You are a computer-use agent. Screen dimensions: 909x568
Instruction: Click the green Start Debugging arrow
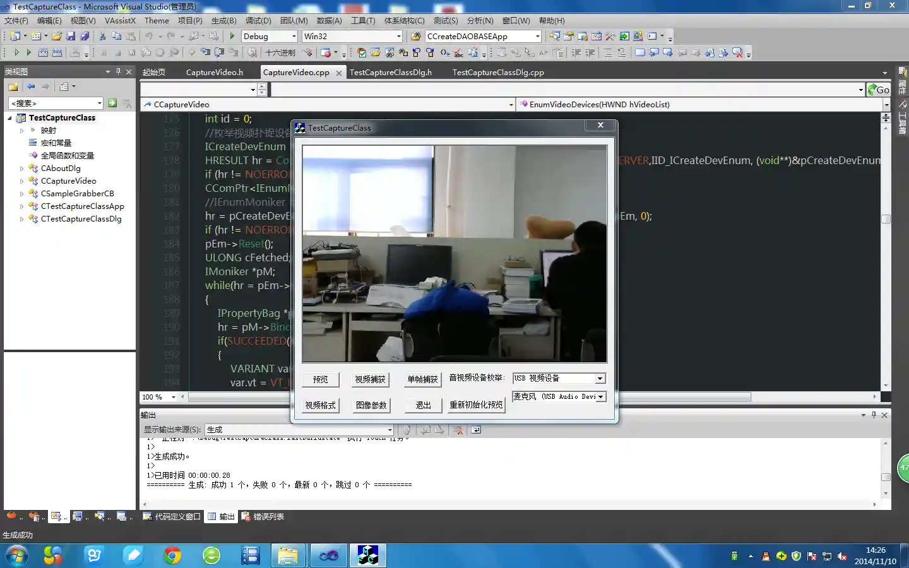pos(232,37)
